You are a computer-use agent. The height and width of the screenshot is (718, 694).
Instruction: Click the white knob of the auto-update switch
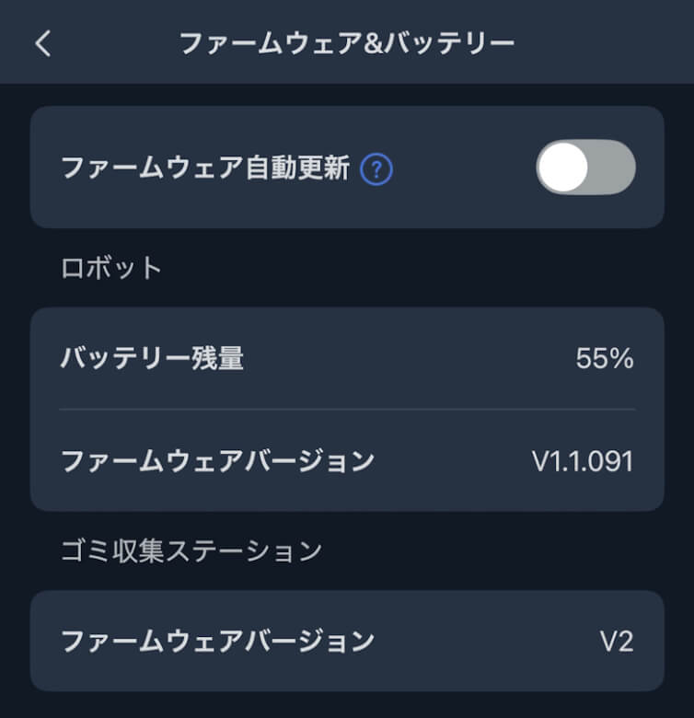563,168
